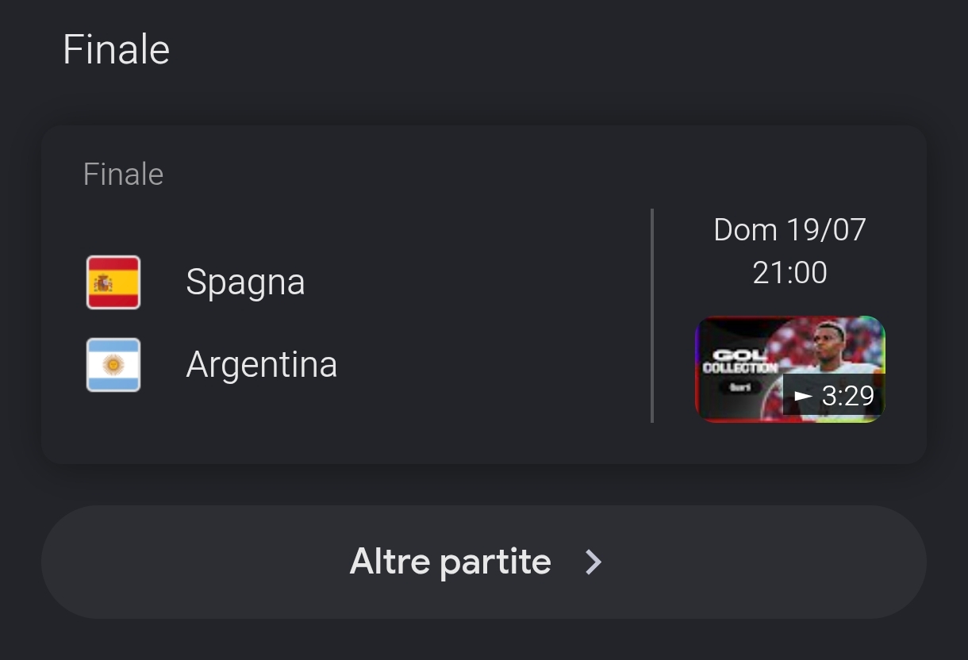Open Altre partite

tap(484, 562)
